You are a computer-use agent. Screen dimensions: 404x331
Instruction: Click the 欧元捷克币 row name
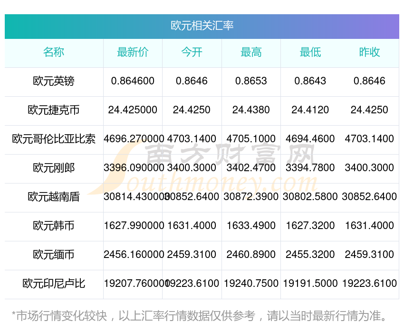coord(54,110)
